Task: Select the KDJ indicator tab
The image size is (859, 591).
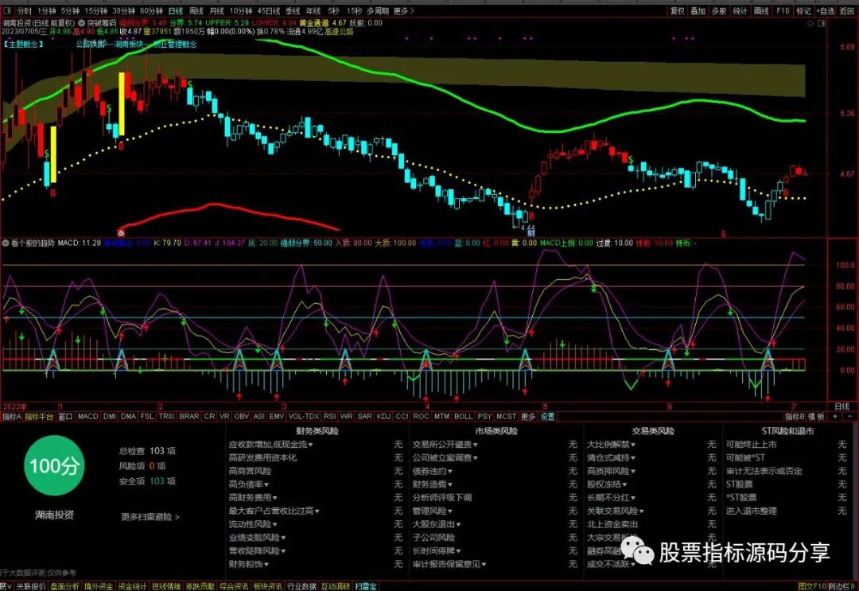Action: 383,417
